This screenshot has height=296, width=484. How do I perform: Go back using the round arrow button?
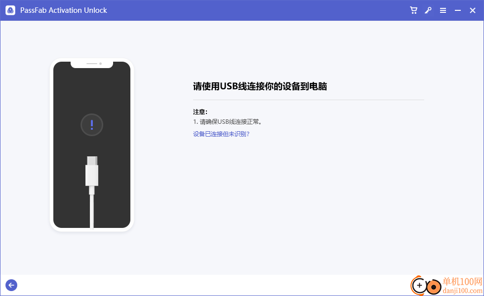11,285
